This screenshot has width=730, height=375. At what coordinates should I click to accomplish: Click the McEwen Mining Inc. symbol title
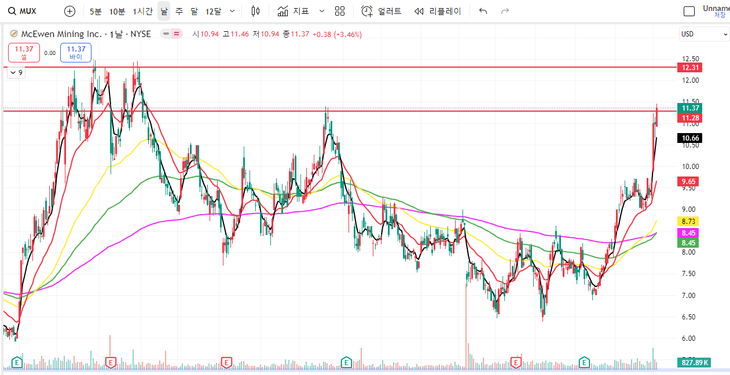pos(61,34)
